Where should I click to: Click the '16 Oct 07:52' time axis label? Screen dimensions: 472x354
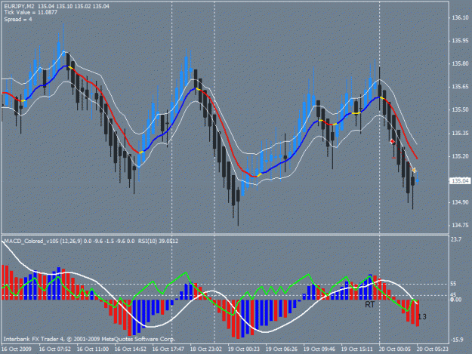55,349
